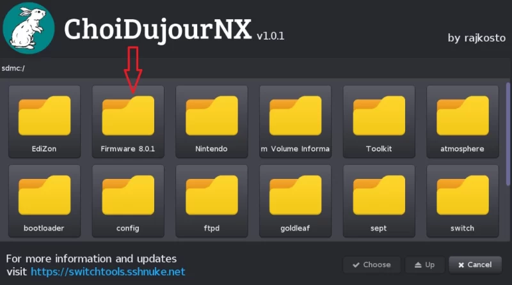
Task: Open the sept folder
Action: coord(379,201)
